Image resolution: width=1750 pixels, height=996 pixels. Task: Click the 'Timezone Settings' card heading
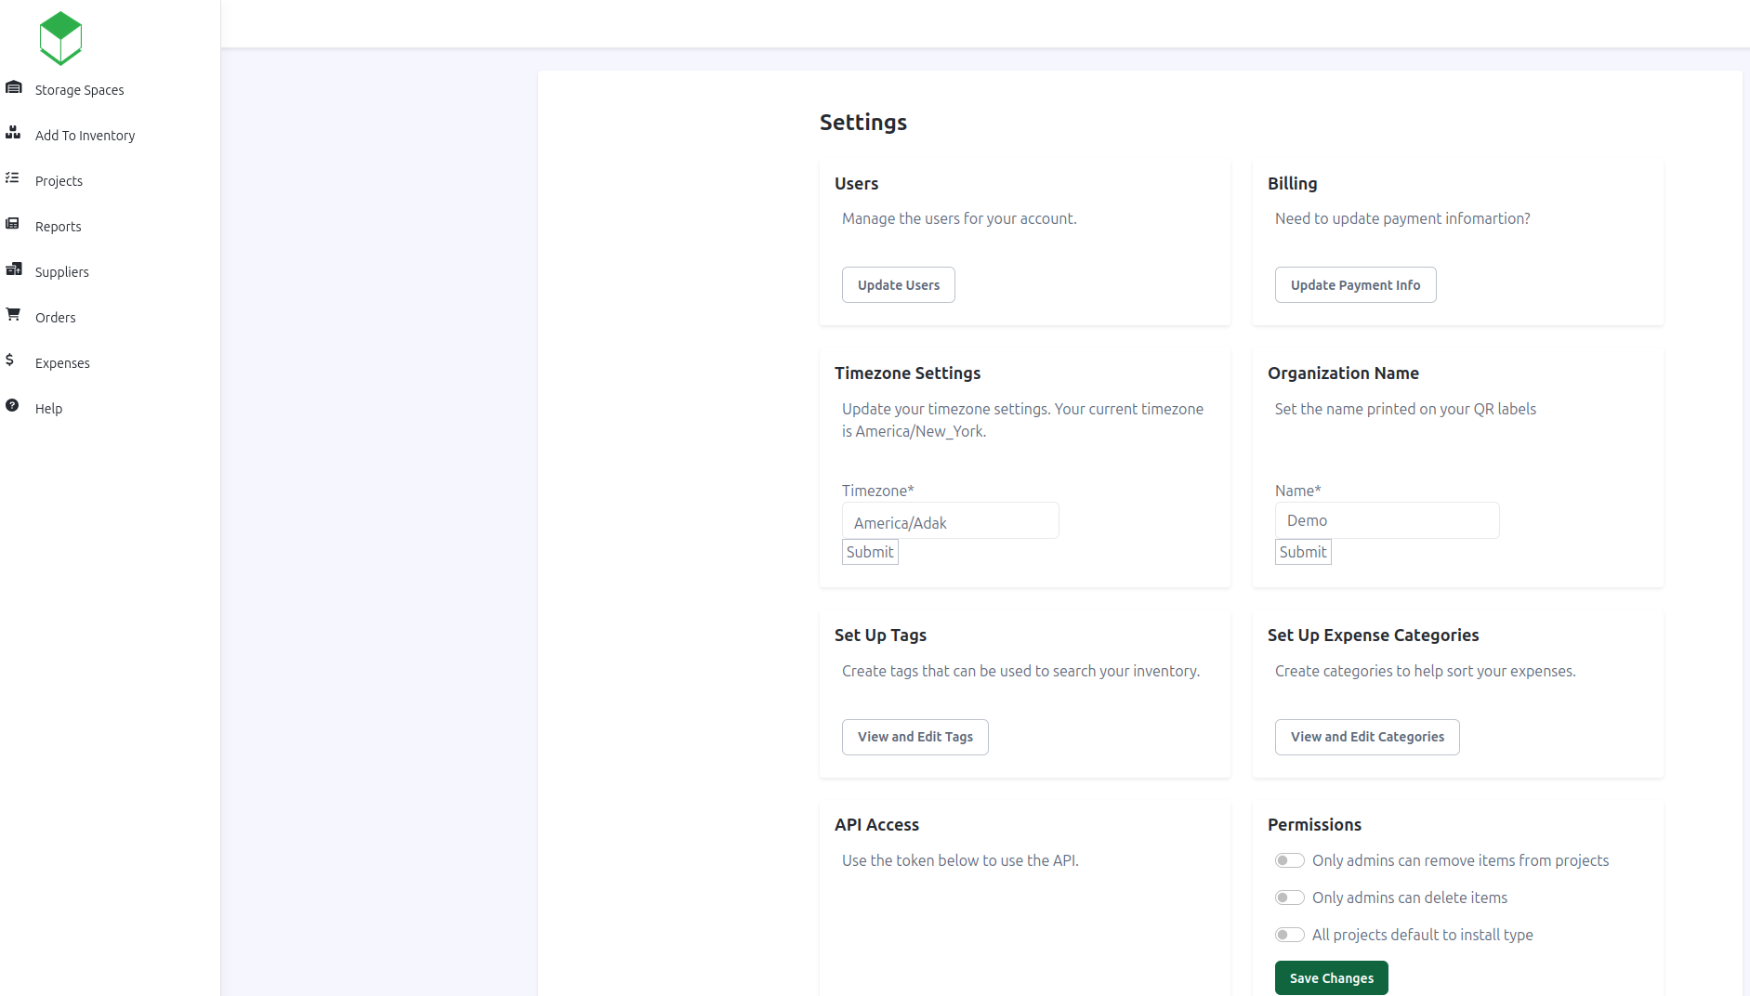pos(908,373)
